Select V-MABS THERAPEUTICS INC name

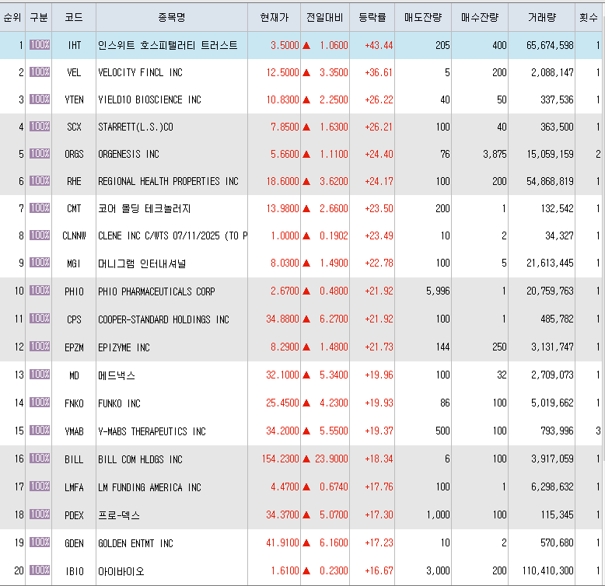[152, 431]
